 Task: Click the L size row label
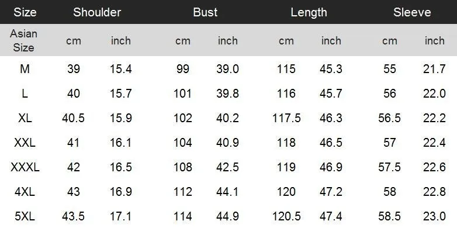(x=25, y=94)
